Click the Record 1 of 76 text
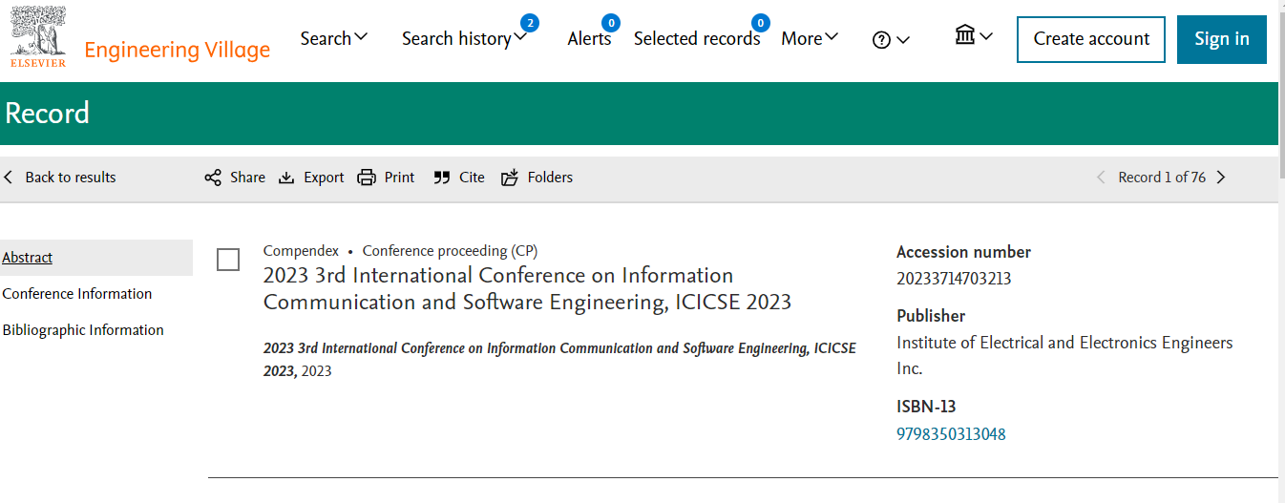The image size is (1285, 503). 1162,178
